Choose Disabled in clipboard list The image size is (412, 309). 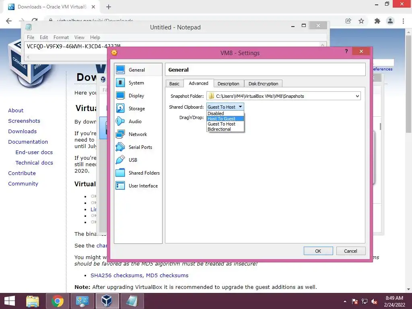[225, 113]
